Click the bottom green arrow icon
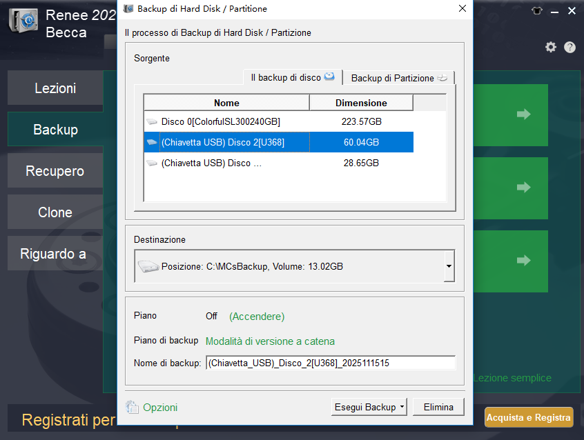 tap(523, 260)
